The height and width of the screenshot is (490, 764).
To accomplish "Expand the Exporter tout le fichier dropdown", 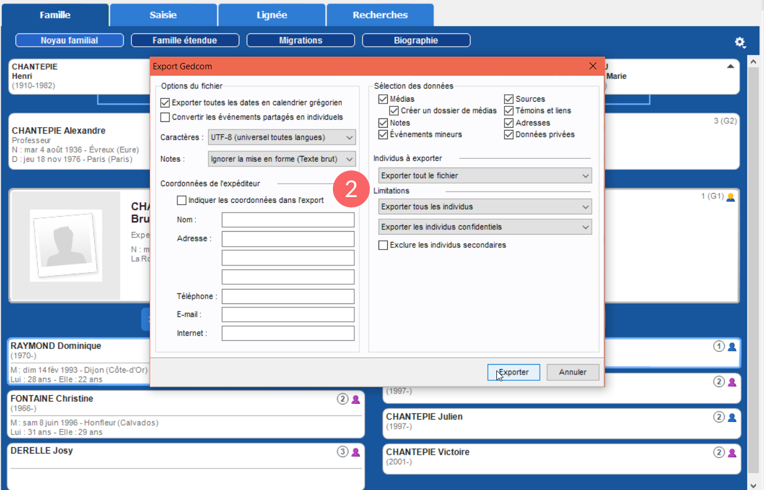I will (485, 176).
